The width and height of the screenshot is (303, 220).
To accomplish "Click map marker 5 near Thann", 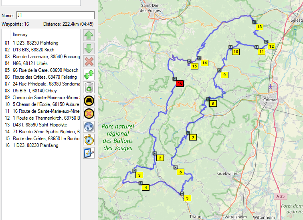I will [x=187, y=198].
